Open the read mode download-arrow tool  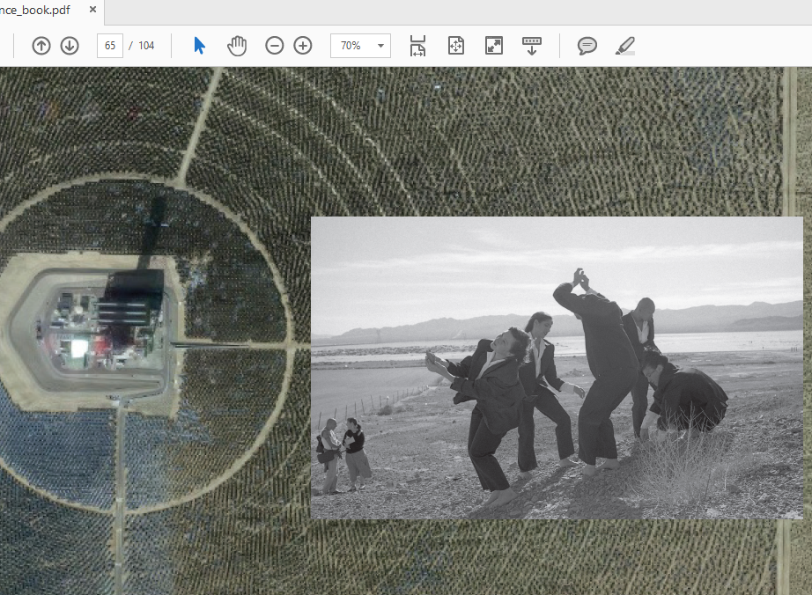532,46
